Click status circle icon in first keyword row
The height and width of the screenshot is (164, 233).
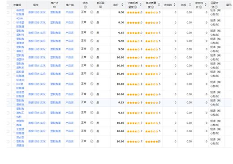point(92,12)
